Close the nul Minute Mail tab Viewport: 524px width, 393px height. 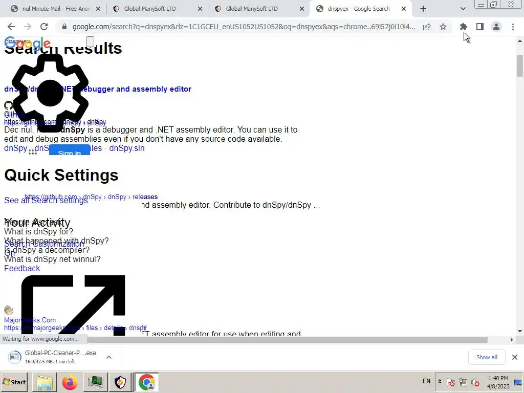[x=98, y=9]
